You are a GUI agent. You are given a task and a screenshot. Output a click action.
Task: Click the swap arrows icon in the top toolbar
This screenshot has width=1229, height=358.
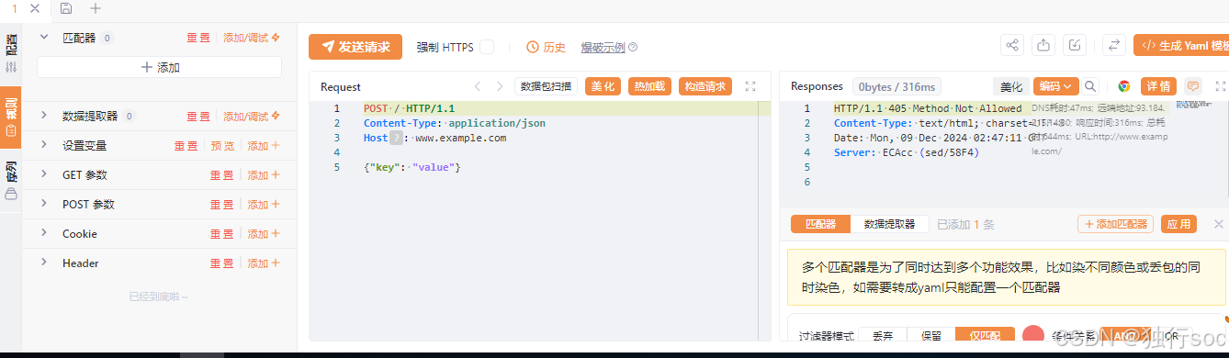[1113, 45]
